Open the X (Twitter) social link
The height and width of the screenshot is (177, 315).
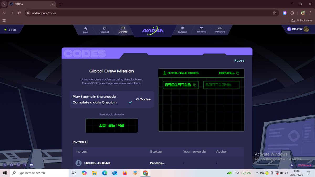pos(5,165)
